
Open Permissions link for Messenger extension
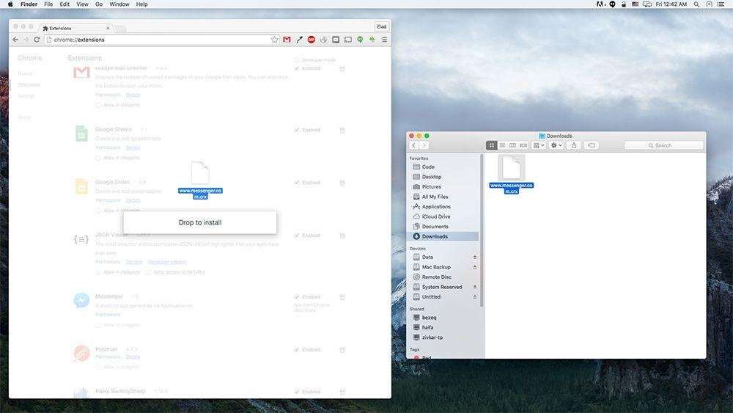pyautogui.click(x=108, y=315)
